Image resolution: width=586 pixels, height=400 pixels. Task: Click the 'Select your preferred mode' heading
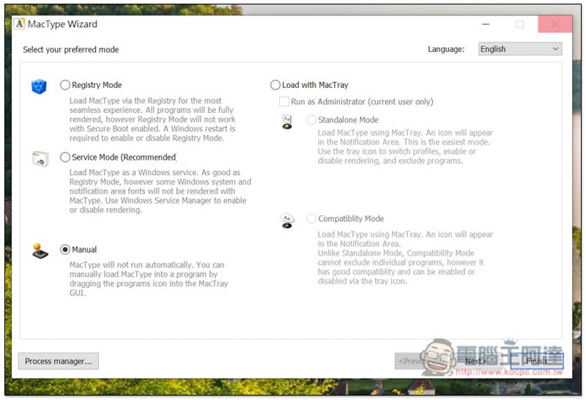[x=70, y=49]
